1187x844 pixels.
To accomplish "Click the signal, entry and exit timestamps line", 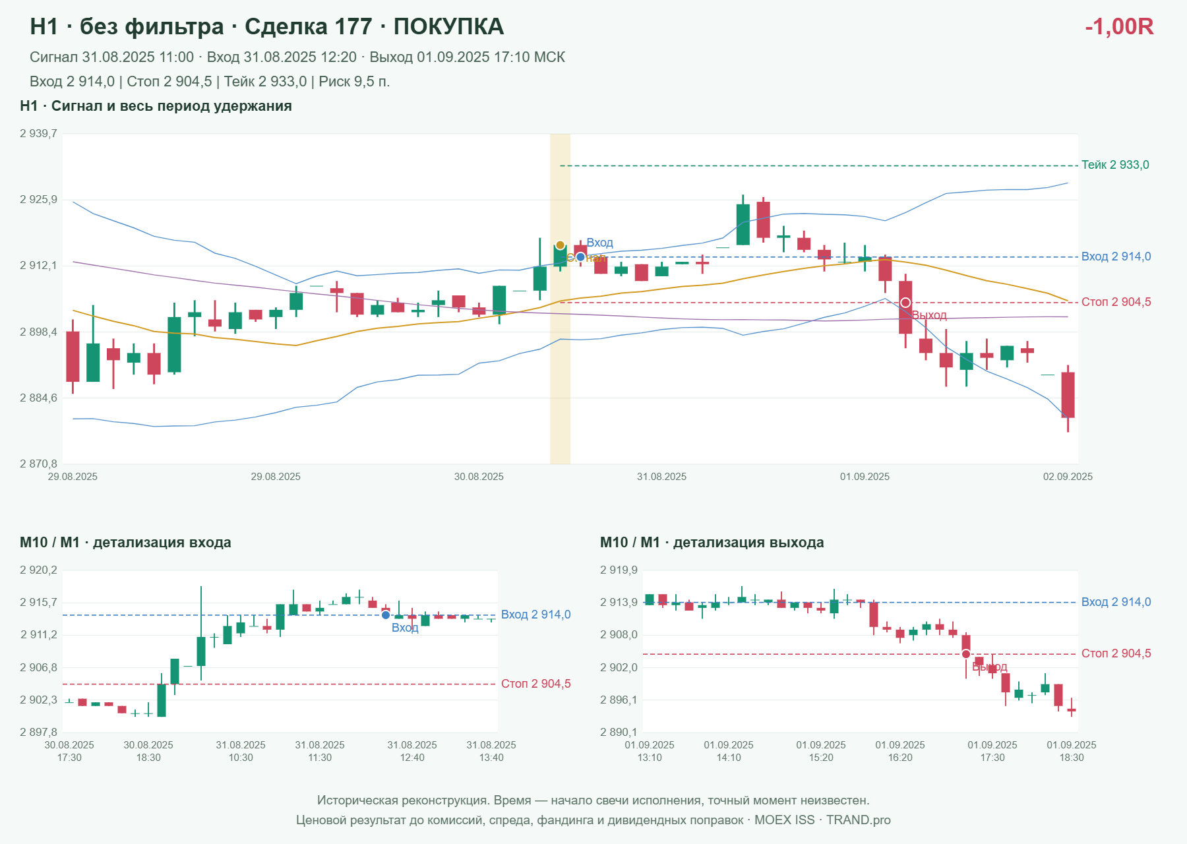I will click(297, 57).
